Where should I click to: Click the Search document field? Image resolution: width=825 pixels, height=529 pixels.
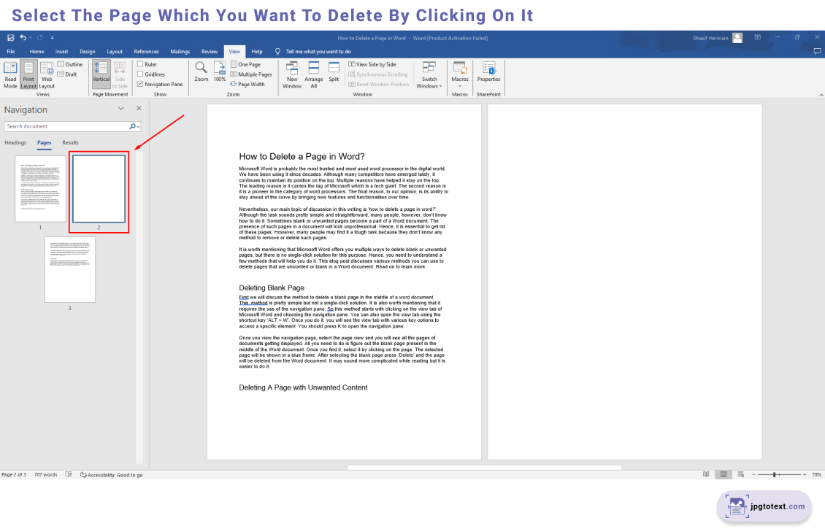[66, 126]
